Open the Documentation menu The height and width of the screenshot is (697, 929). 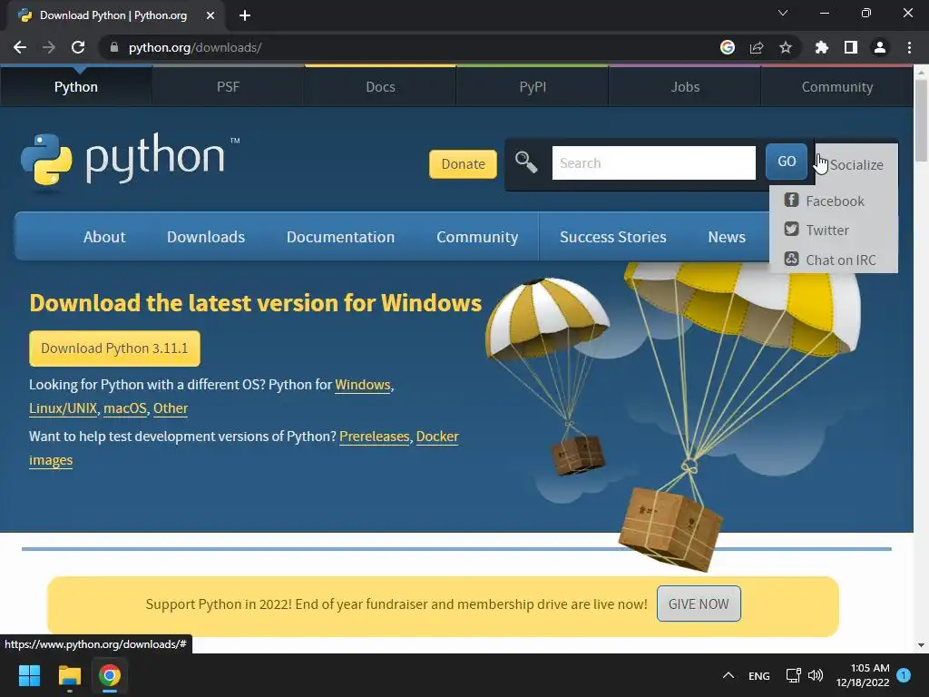point(341,237)
